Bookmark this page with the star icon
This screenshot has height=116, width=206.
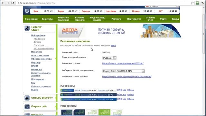(192, 3)
